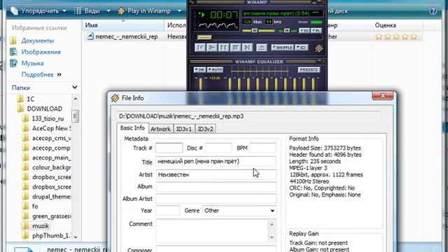Click Play in Winamp toolbar button
The image size is (448, 252).
tap(144, 11)
